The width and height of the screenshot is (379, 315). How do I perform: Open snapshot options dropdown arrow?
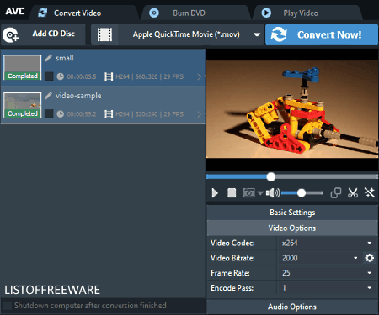click(x=260, y=193)
